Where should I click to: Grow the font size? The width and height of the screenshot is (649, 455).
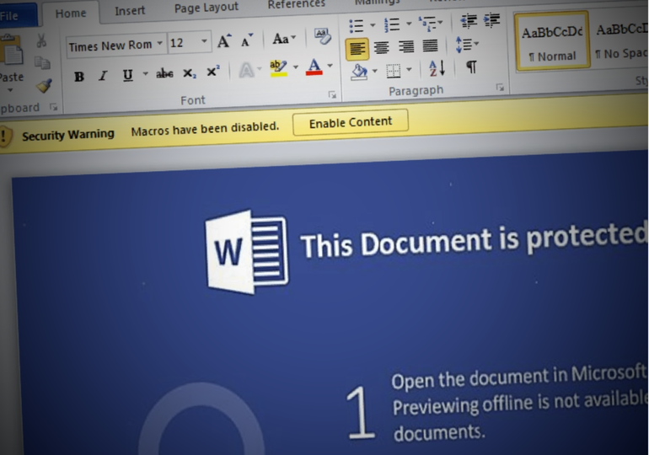[224, 40]
